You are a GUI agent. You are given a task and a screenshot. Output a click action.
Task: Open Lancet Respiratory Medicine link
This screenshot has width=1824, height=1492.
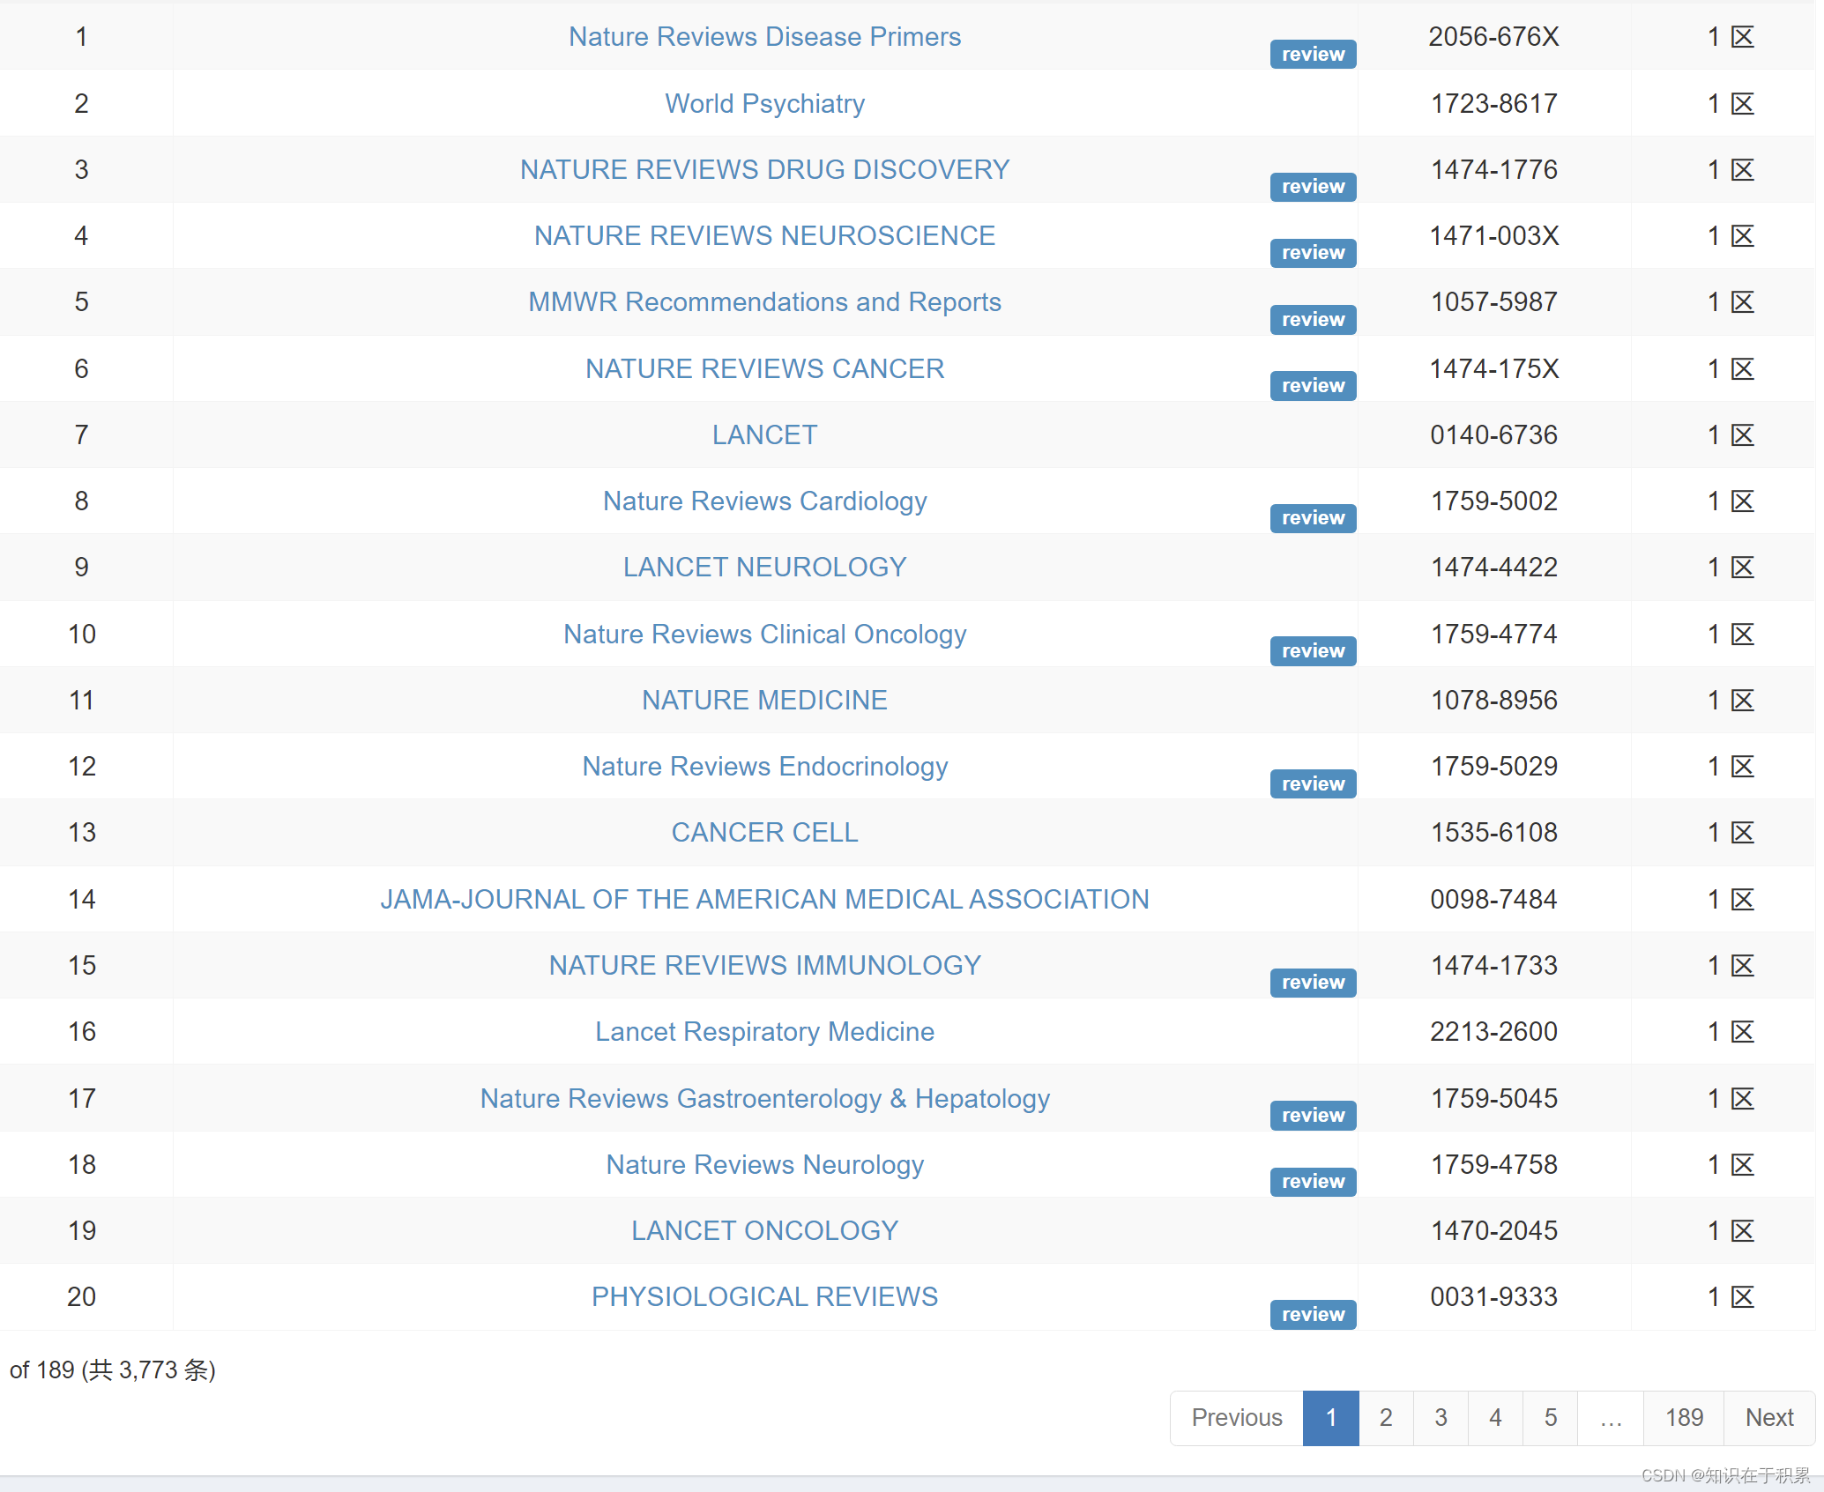[764, 1032]
